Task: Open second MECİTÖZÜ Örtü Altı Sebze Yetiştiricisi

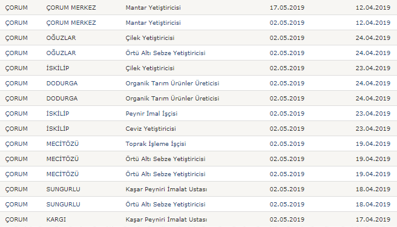Action: (x=165, y=174)
